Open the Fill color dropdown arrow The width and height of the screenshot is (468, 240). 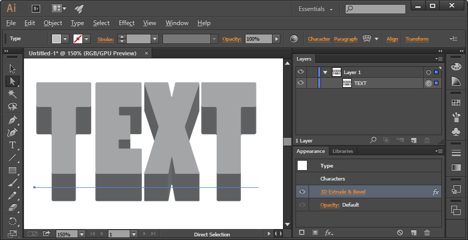pyautogui.click(x=65, y=39)
